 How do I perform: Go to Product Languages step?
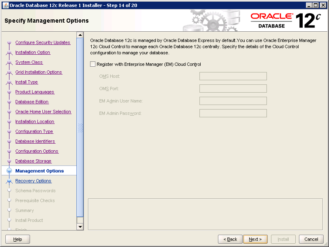(35, 92)
